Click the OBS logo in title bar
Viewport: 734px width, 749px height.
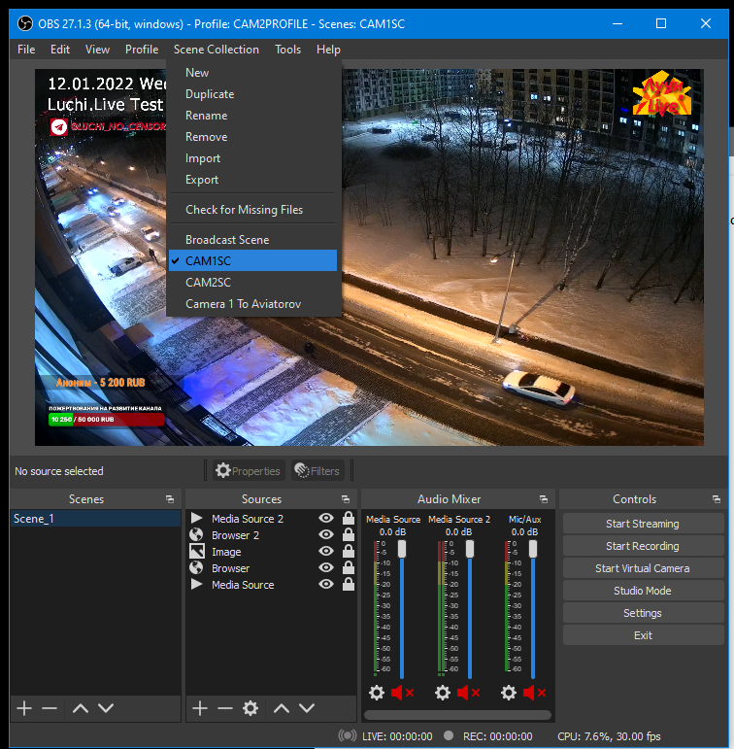25,23
